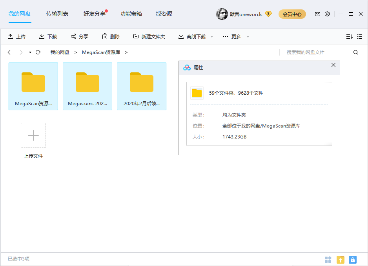Navigate to 我的网盘 breadcrumb
The width and height of the screenshot is (368, 266).
coord(60,52)
